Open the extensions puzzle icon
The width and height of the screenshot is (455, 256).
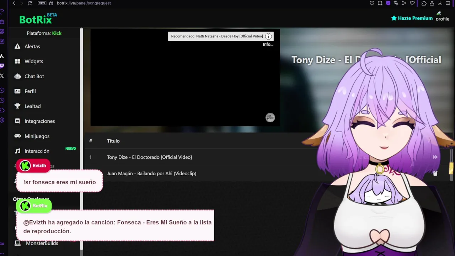point(424,3)
